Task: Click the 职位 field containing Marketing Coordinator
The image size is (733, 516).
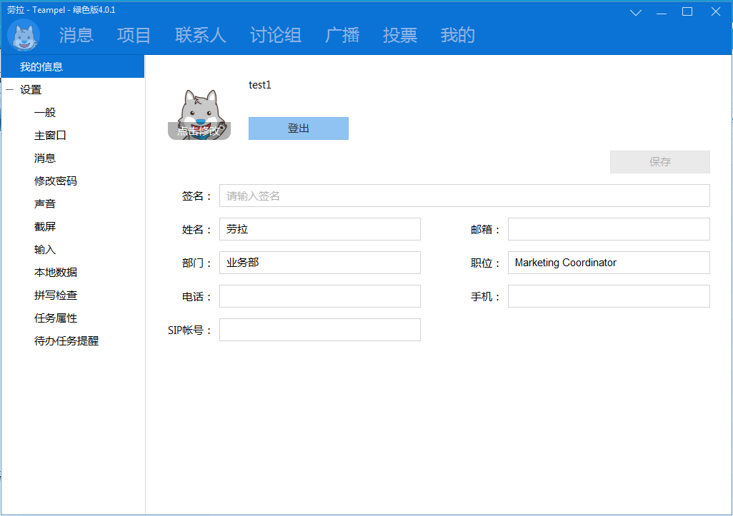Action: [608, 263]
